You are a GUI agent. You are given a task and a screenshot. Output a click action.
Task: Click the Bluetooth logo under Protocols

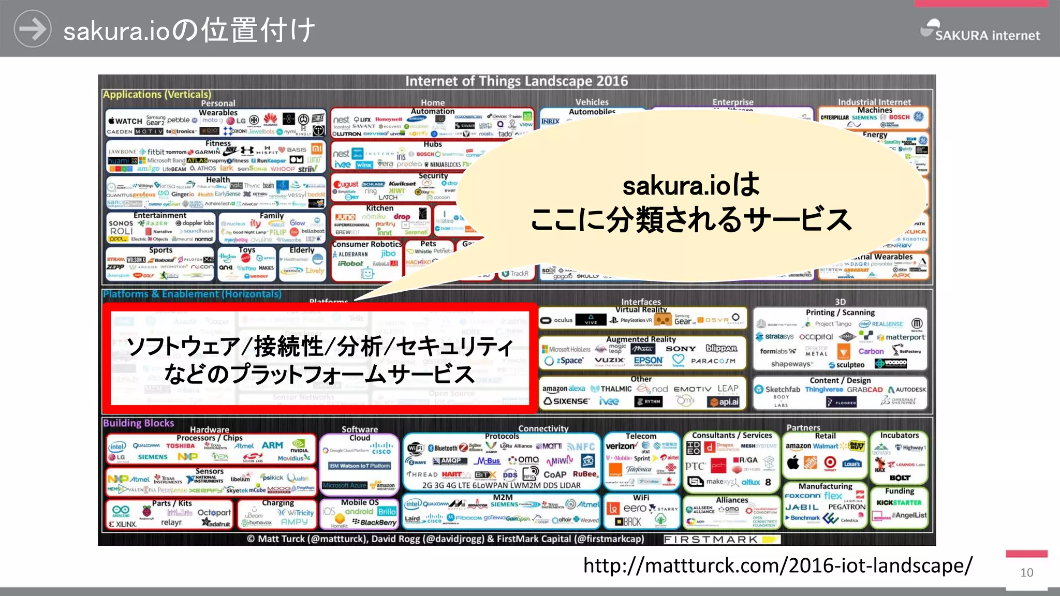click(x=443, y=448)
